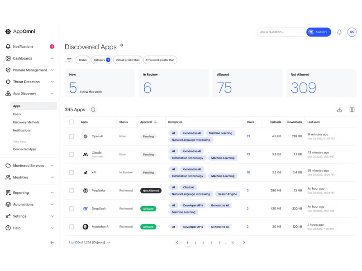
Task: Check the Open AI row checkbox
Action: (x=71, y=136)
